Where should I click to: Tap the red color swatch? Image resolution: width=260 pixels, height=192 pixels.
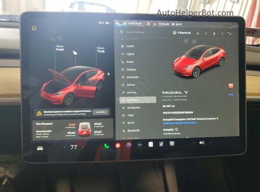231,86
